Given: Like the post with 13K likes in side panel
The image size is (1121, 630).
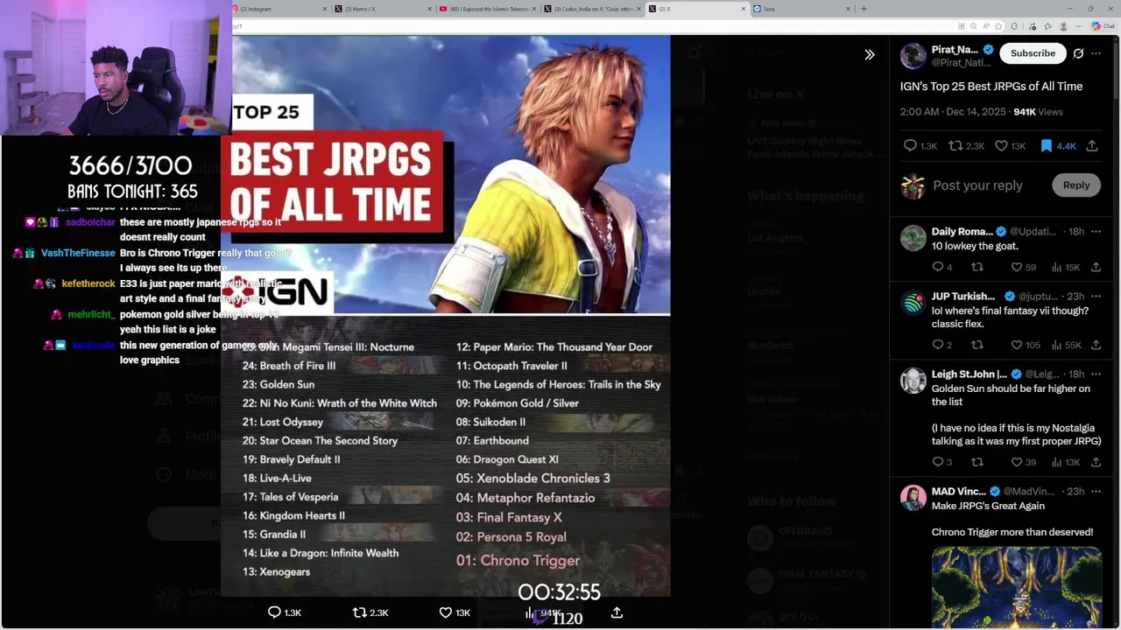Looking at the screenshot, I should [x=1001, y=146].
